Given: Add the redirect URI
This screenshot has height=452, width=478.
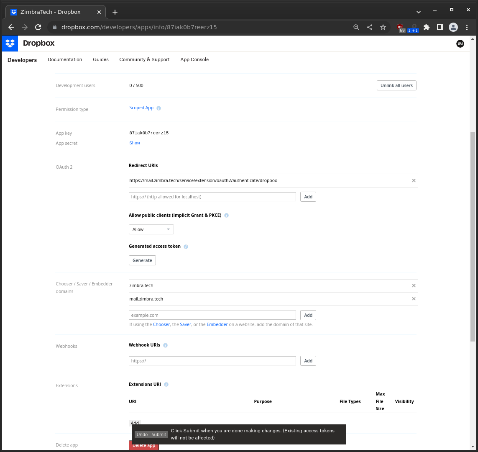Looking at the screenshot, I should (308, 197).
